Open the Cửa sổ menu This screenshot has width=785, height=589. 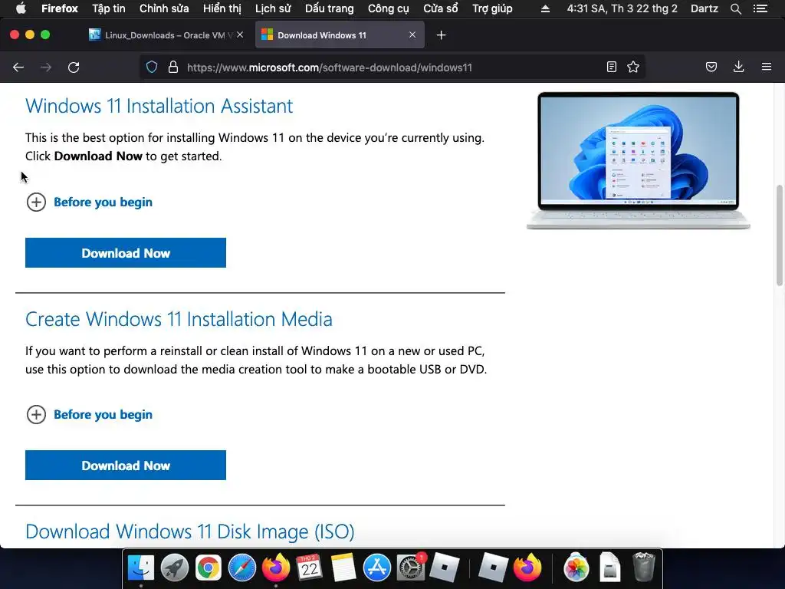441,8
